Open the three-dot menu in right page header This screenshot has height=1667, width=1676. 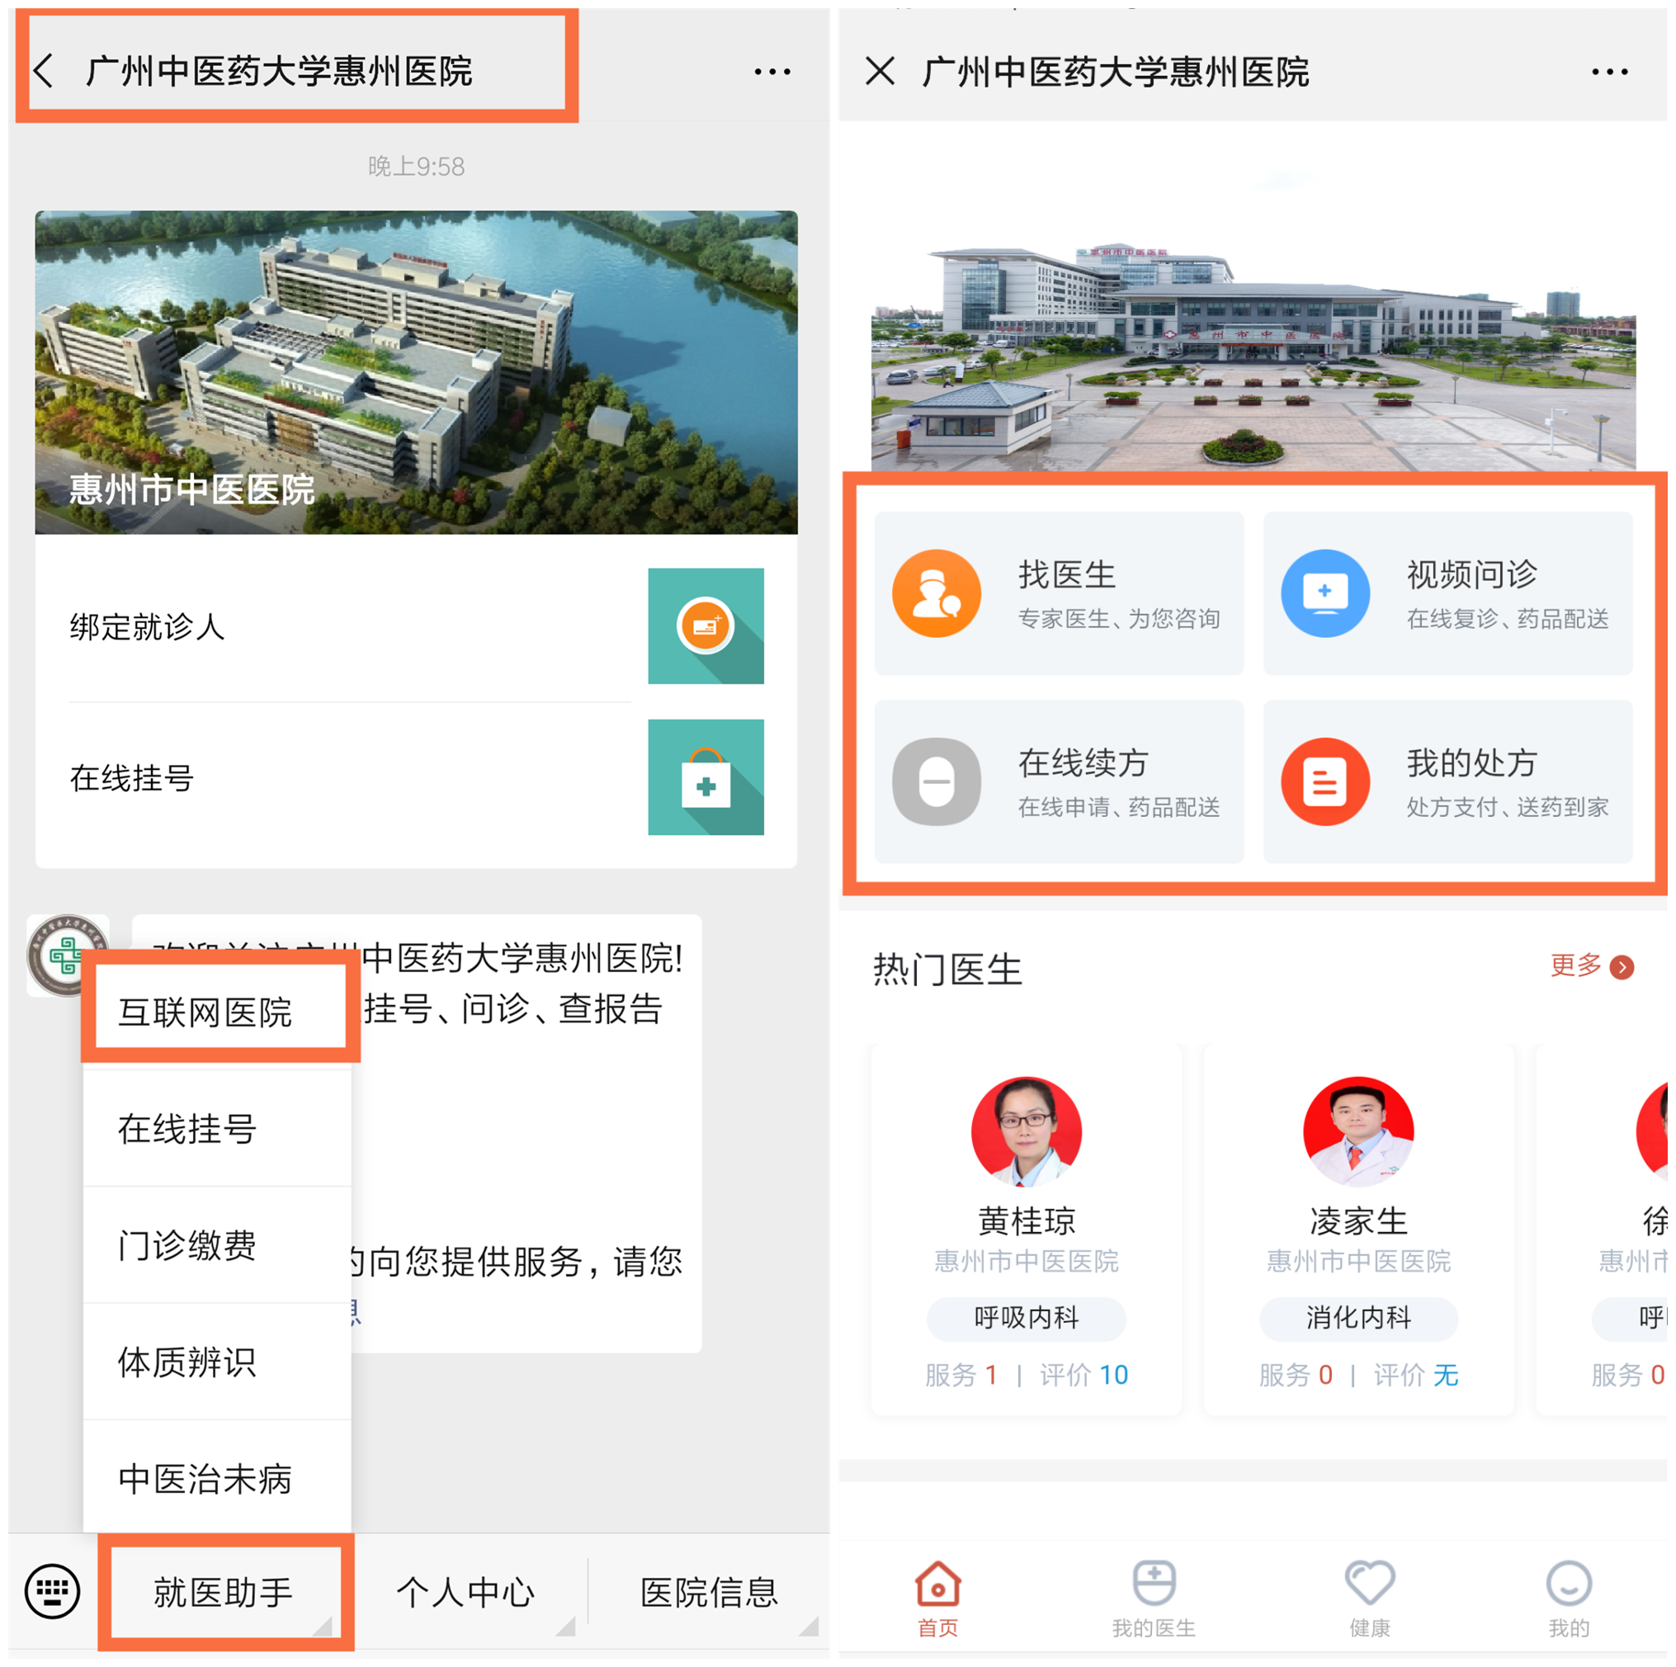click(1608, 71)
